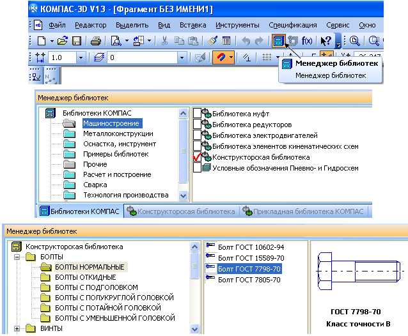Open the Инструменты menu
Image resolution: width=408 pixels, height=336 pixels.
point(237,25)
